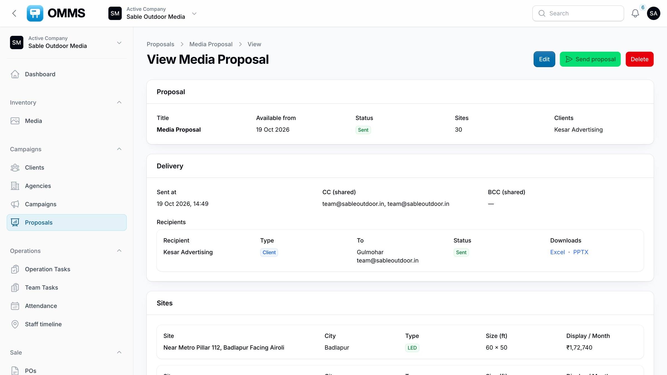The height and width of the screenshot is (375, 667).
Task: Click the red Delete button
Action: (639, 59)
